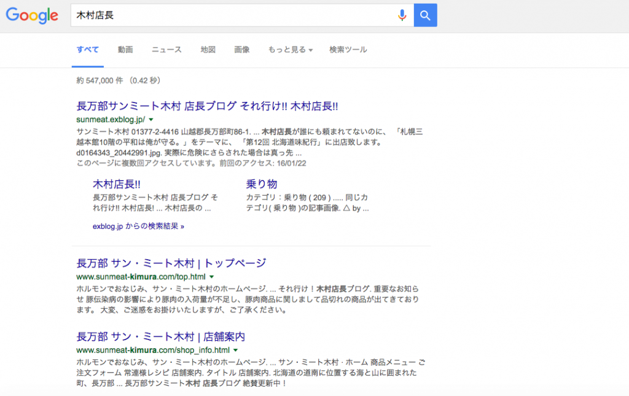Open result サン・ミート木村 | 店舗案内

click(160, 336)
